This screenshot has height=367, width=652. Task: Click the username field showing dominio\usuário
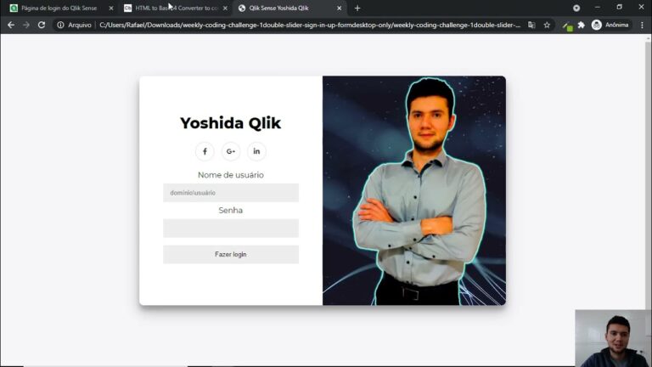pos(231,193)
